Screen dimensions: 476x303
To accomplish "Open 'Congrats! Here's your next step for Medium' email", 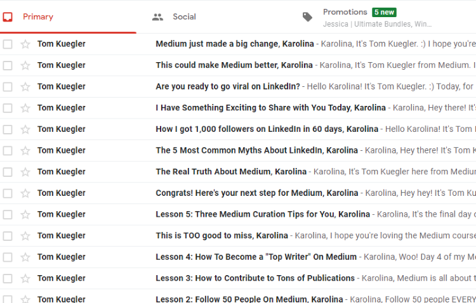I will (238, 193).
